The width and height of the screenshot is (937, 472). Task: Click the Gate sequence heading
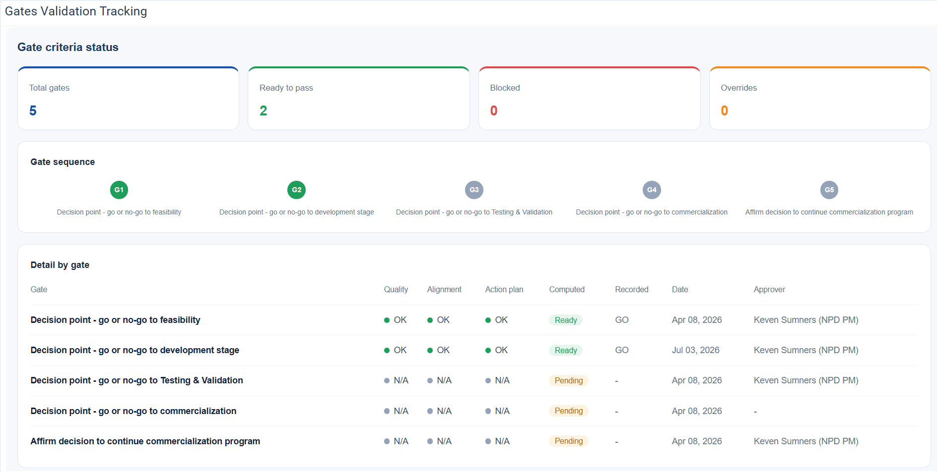coord(63,162)
